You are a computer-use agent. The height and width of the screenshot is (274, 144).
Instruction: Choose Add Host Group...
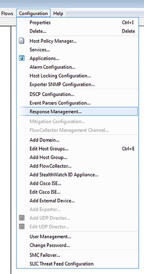click(78, 157)
